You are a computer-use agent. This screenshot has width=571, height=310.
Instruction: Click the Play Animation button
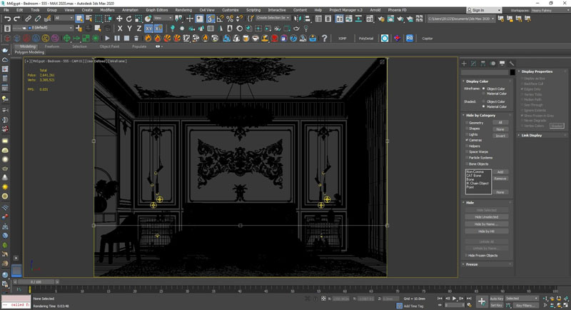455,299
